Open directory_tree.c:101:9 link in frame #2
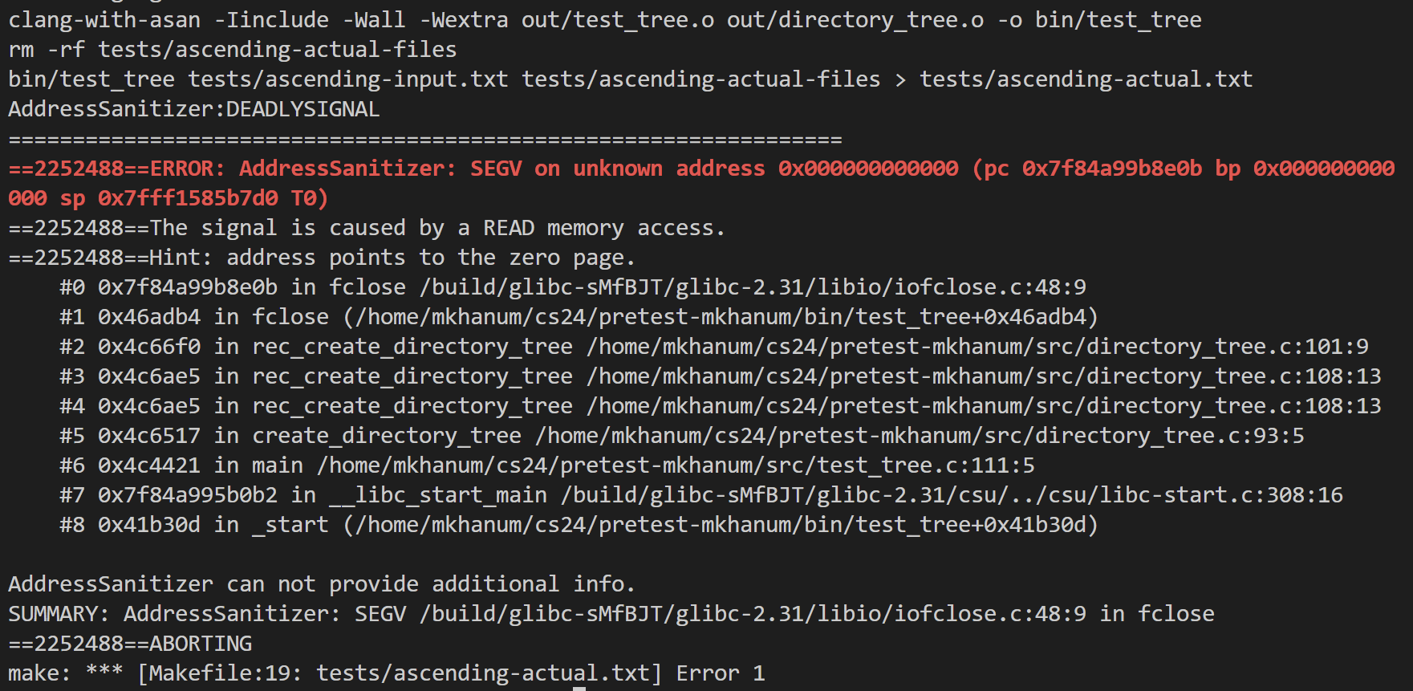This screenshot has width=1413, height=691. (977, 347)
